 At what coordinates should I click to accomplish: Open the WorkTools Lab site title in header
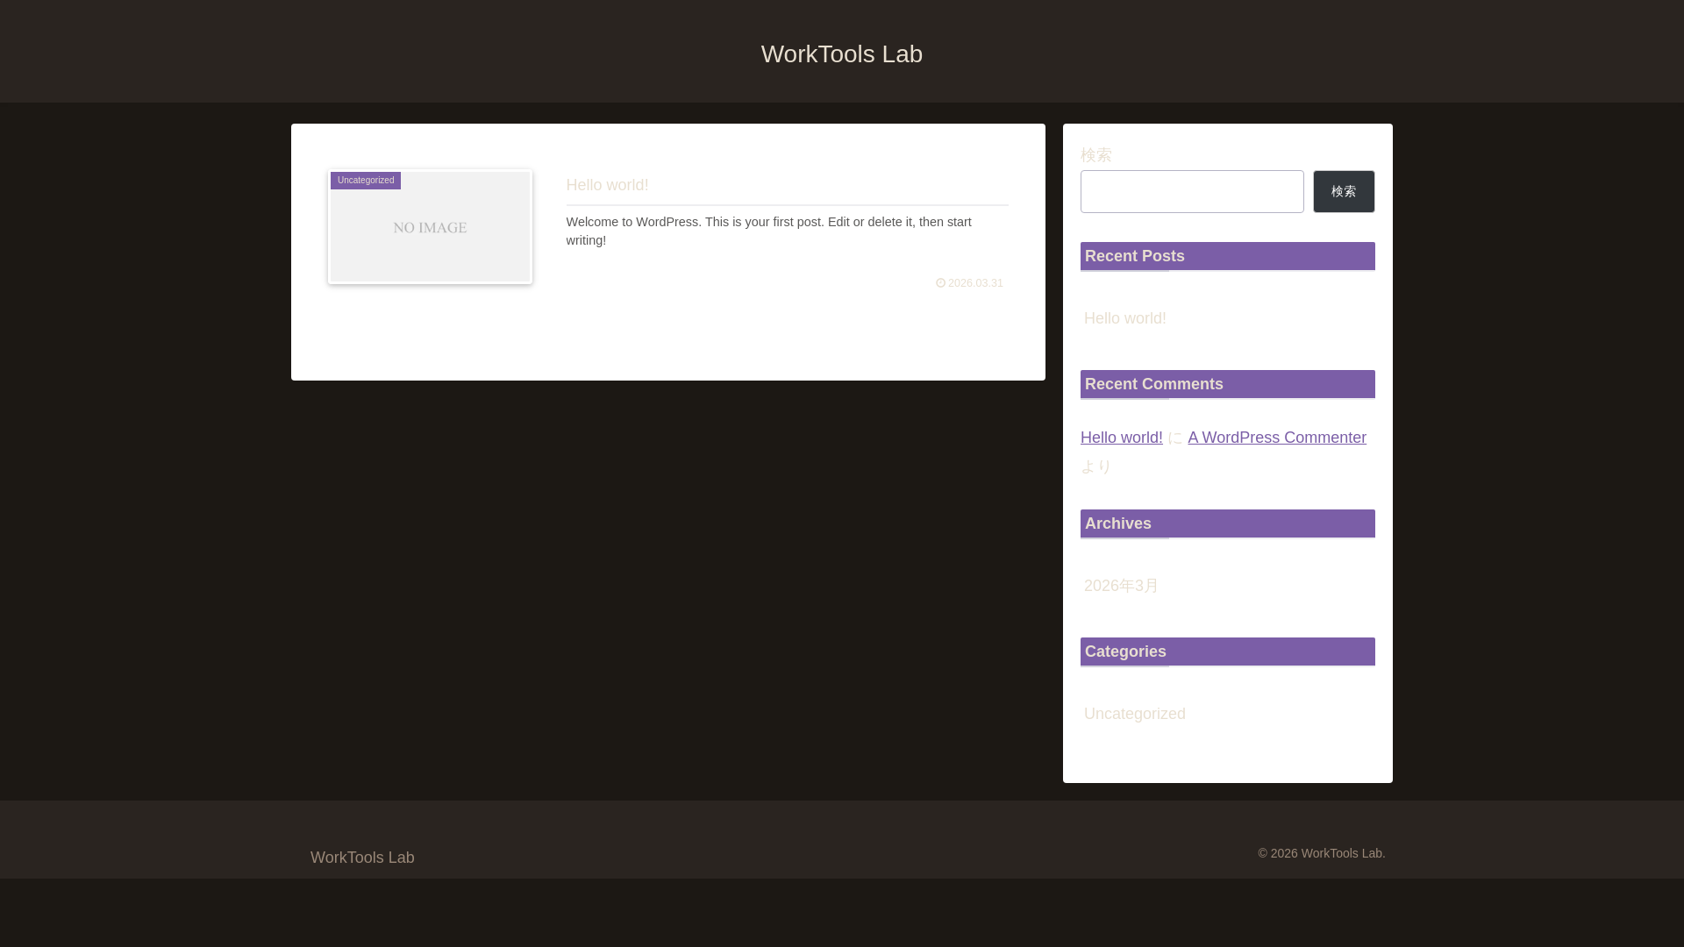tap(841, 54)
